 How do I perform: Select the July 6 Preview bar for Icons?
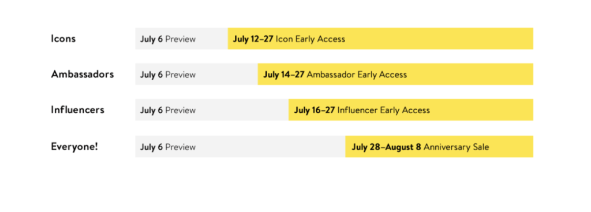click(182, 39)
